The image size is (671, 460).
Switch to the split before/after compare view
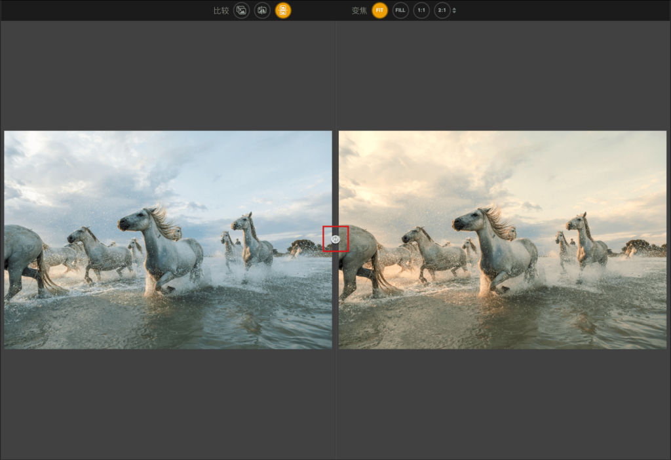click(262, 10)
